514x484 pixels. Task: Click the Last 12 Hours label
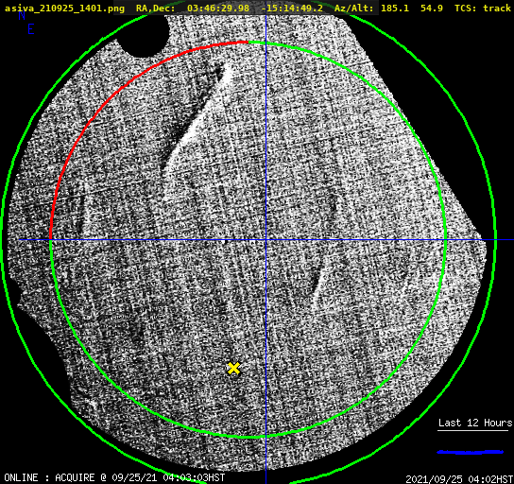(475, 423)
